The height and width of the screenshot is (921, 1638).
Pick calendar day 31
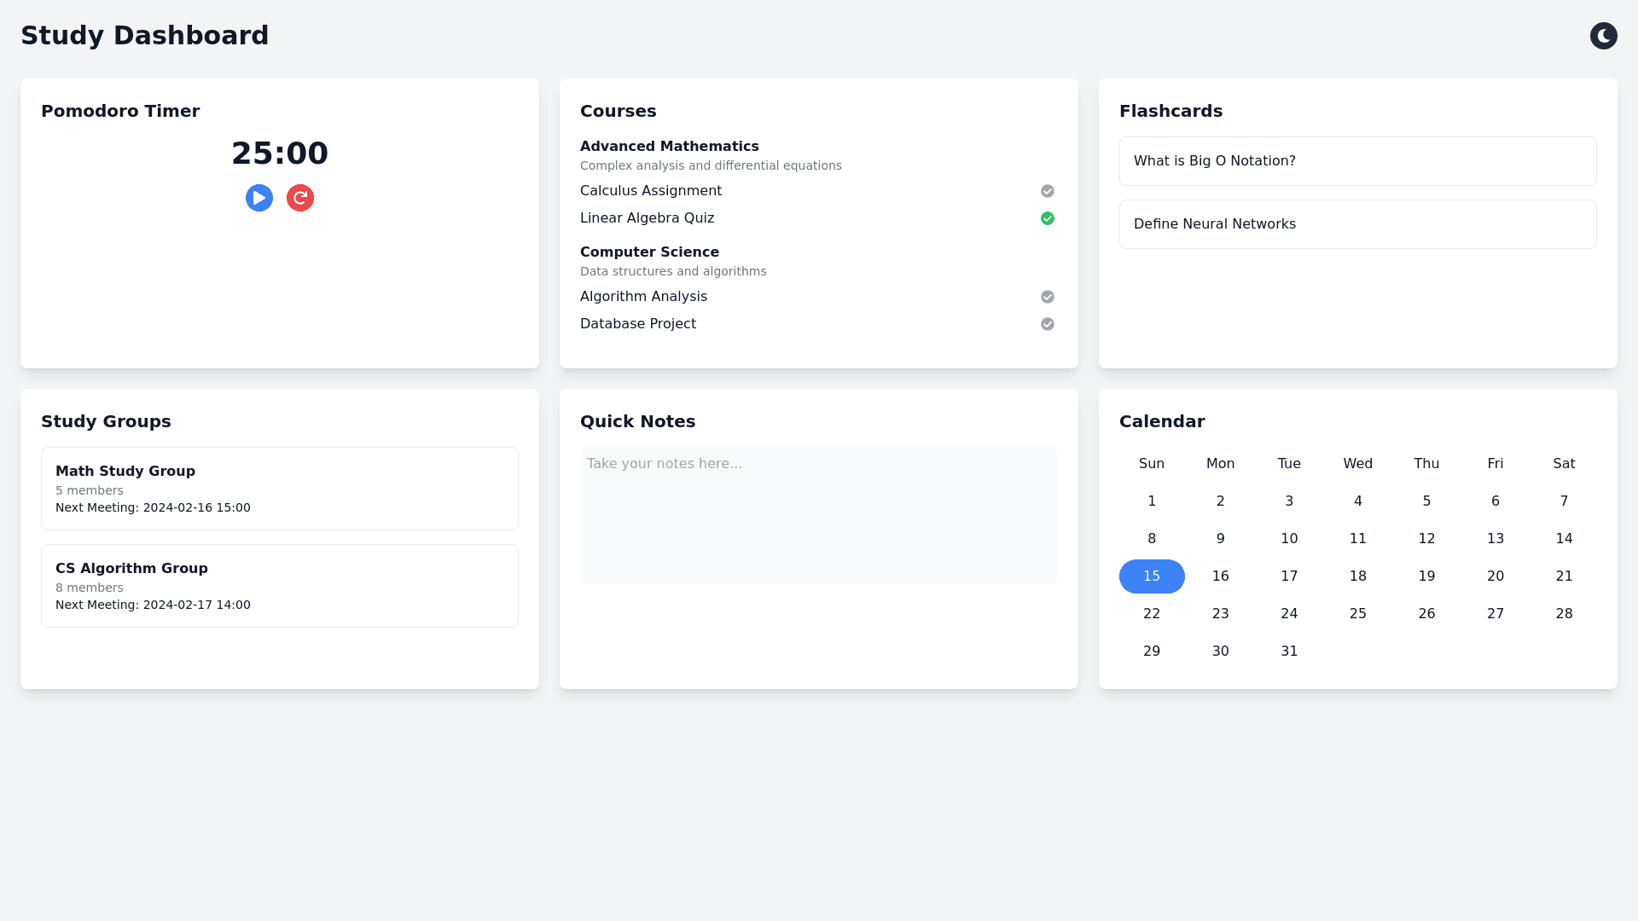coord(1289,652)
